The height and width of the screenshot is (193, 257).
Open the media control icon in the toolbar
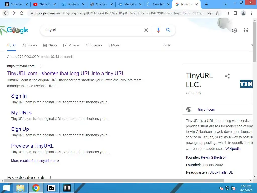227,13
